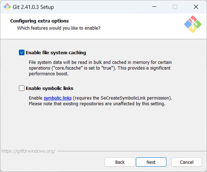Close the Git Setup window
This screenshot has height=172, width=207.
click(x=196, y=7)
